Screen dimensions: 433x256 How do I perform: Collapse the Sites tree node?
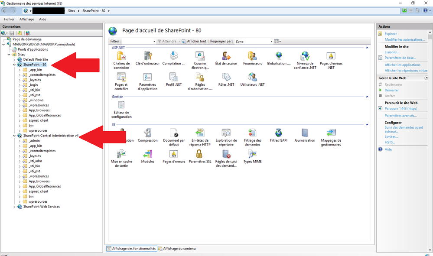(x=9, y=55)
